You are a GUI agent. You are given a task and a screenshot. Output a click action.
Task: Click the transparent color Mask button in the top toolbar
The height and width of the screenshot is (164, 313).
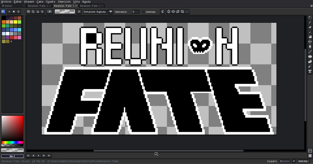pyautogui.click(x=65, y=11)
